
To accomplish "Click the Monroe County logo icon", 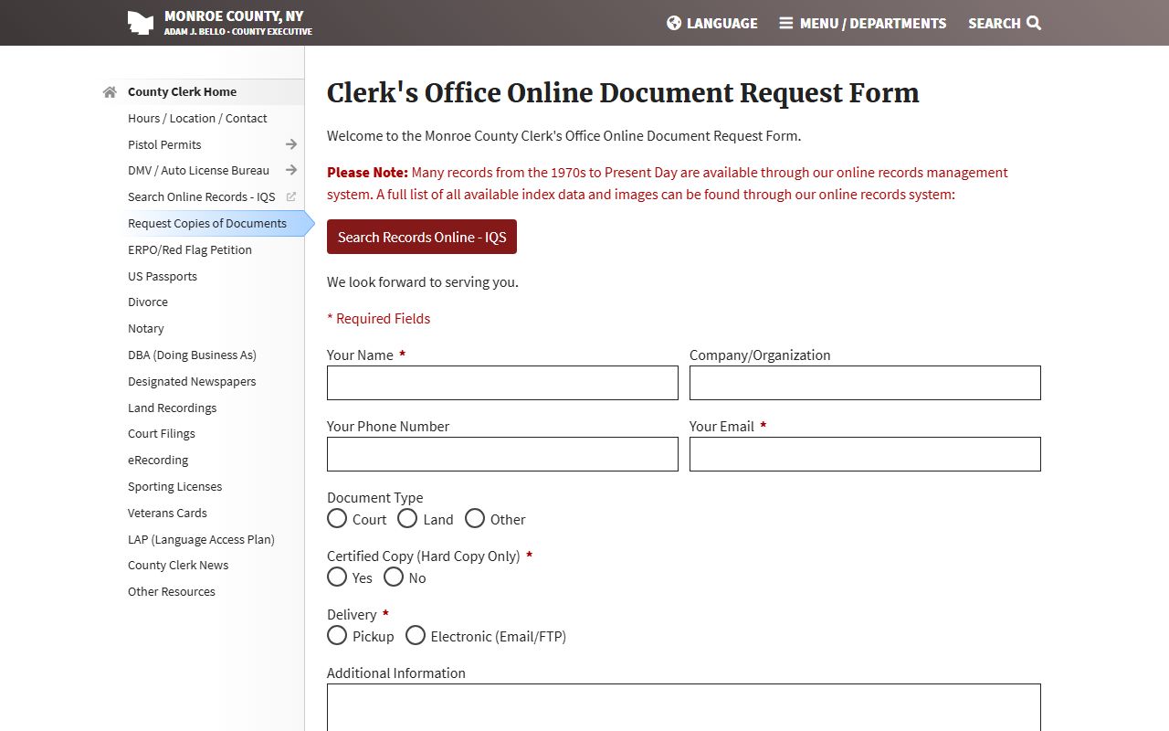I will (141, 23).
